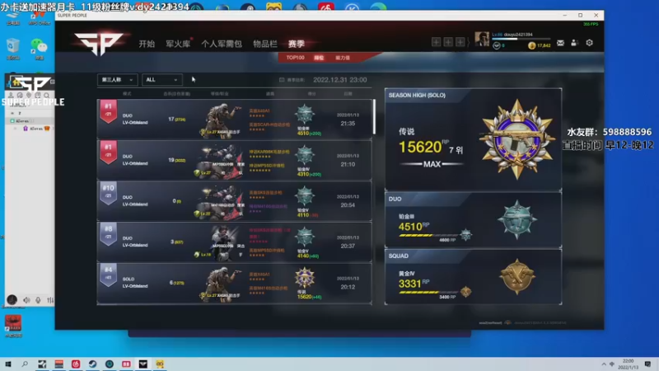Click the speaker volume icon in the voice chat window
The height and width of the screenshot is (371, 659).
coord(26,300)
